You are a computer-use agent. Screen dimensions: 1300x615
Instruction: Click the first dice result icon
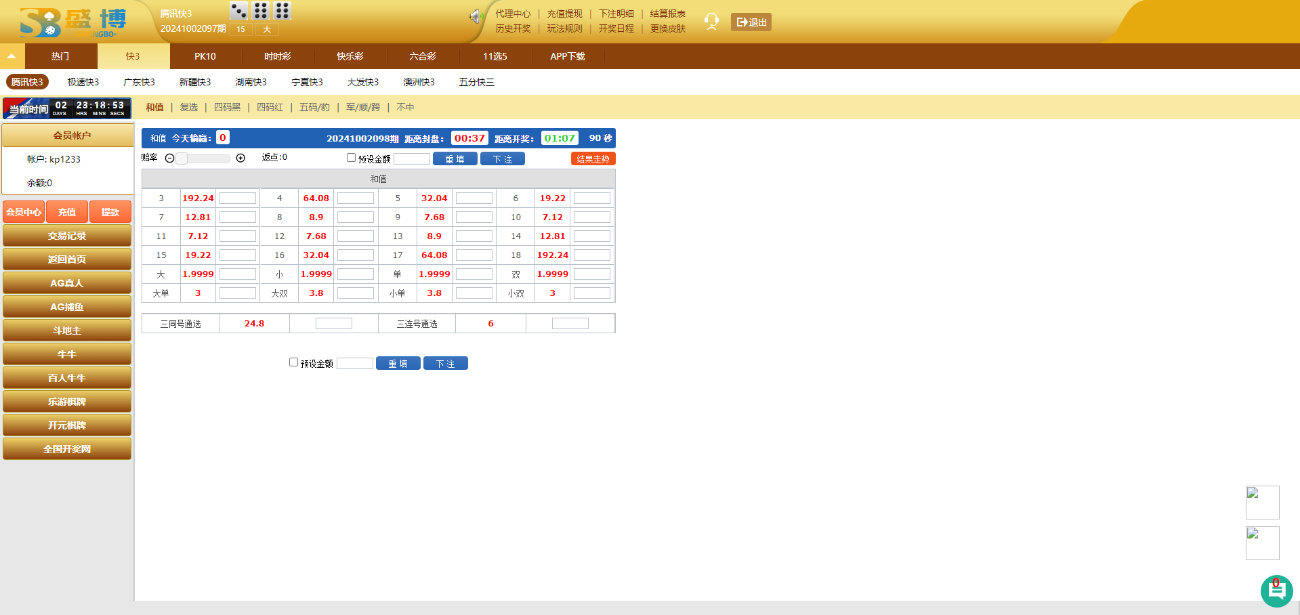239,11
